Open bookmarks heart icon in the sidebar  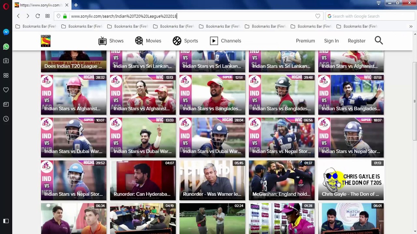6,90
